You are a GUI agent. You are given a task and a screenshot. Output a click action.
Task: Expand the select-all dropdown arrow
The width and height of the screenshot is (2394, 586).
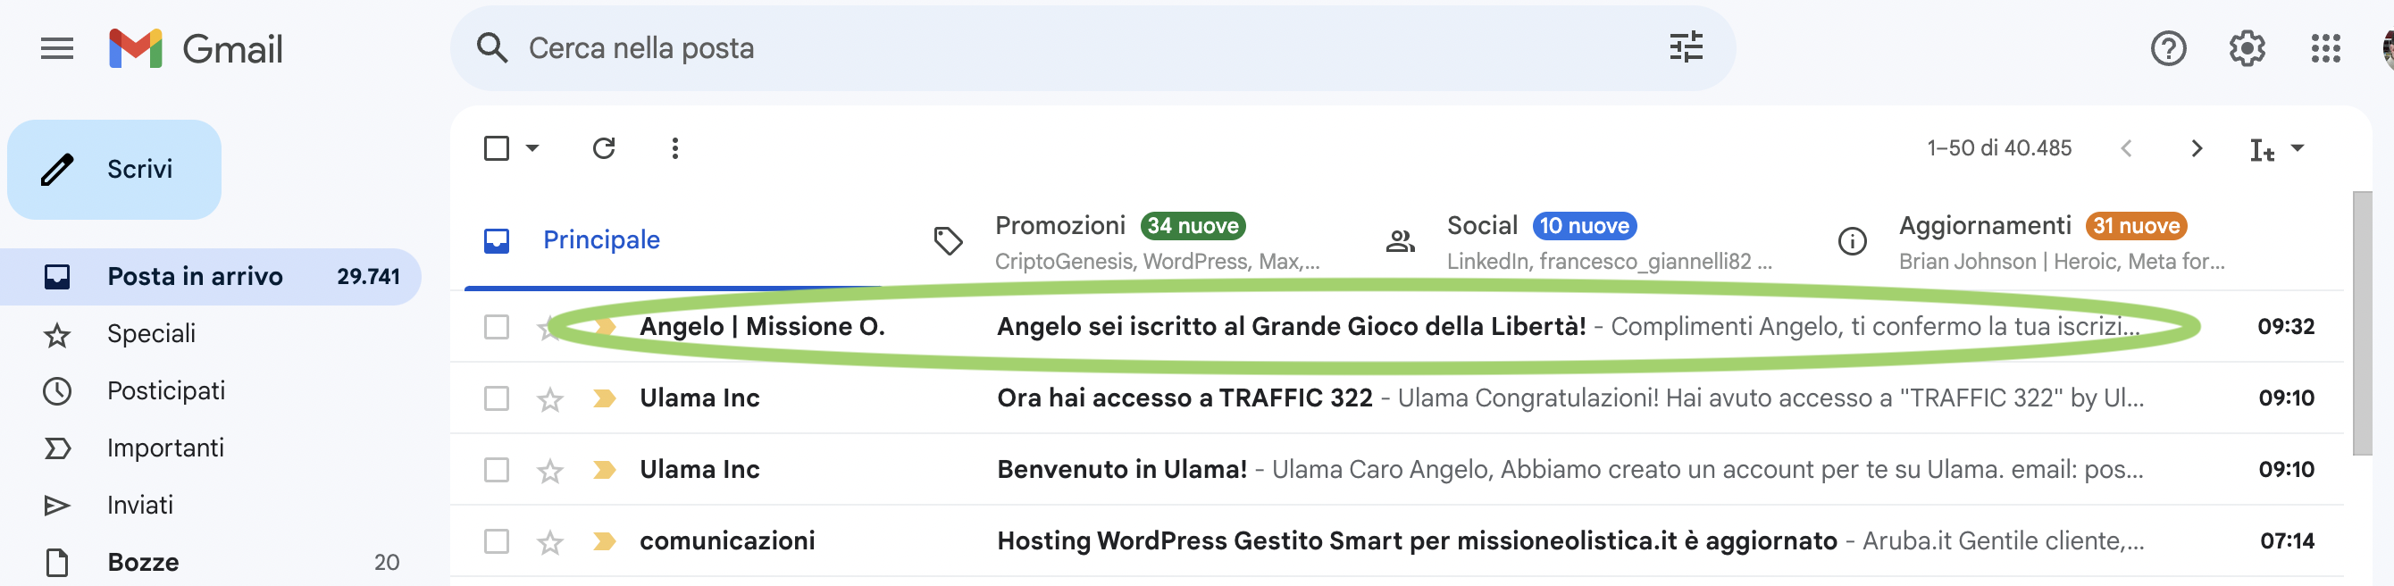(532, 148)
